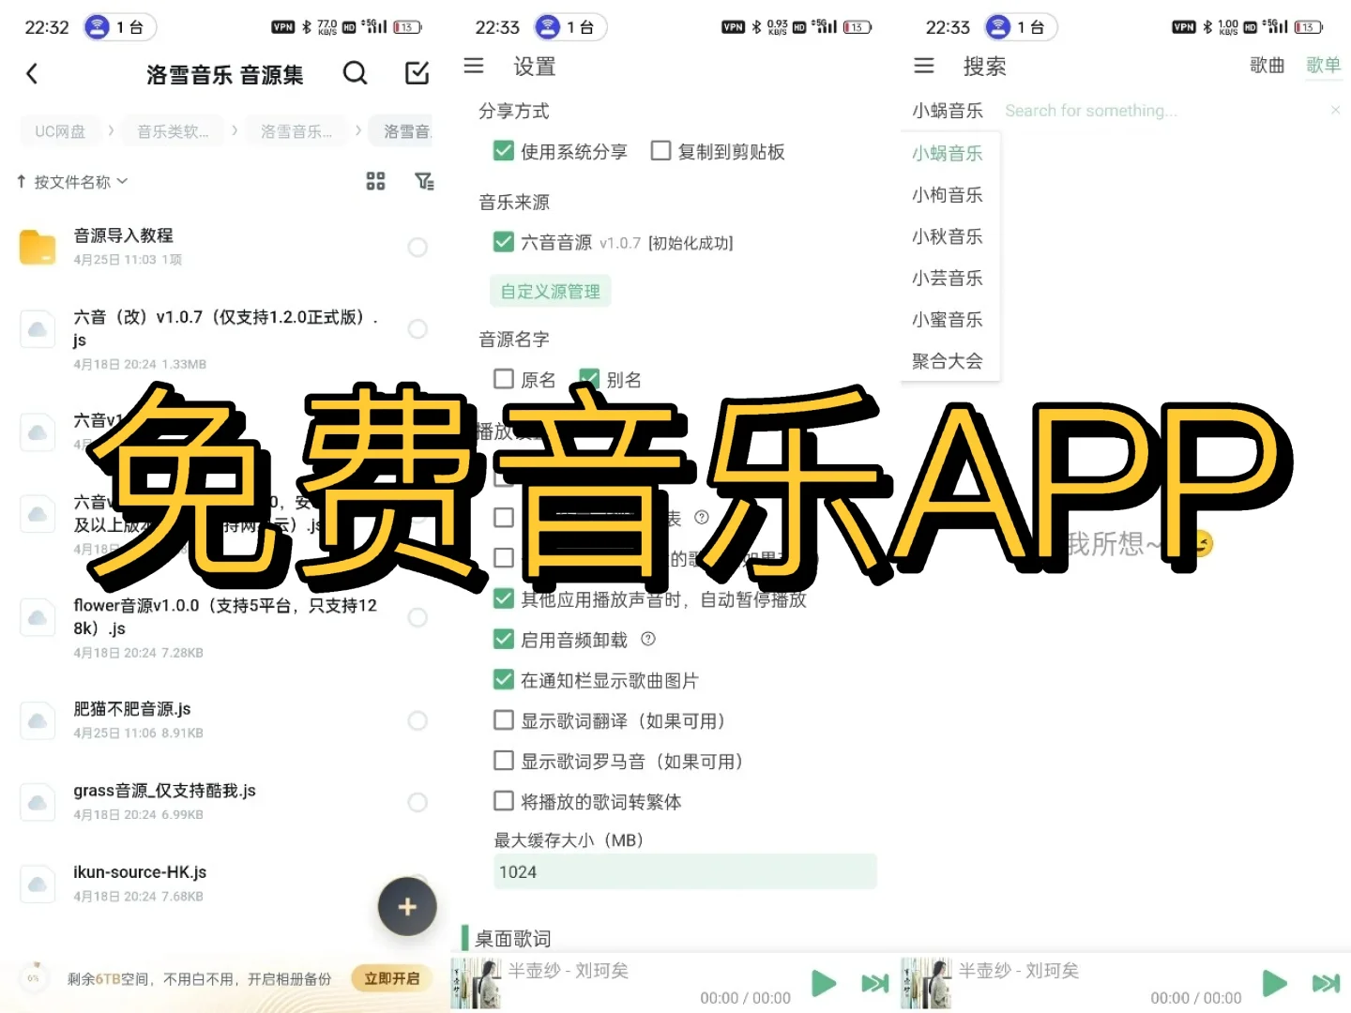The width and height of the screenshot is (1351, 1013).
Task: Open 自定义源管理 source manager
Action: pyautogui.click(x=550, y=291)
